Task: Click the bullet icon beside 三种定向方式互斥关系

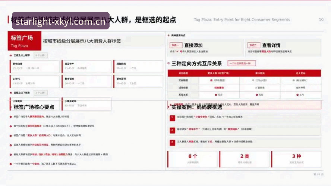Action: pos(168,63)
